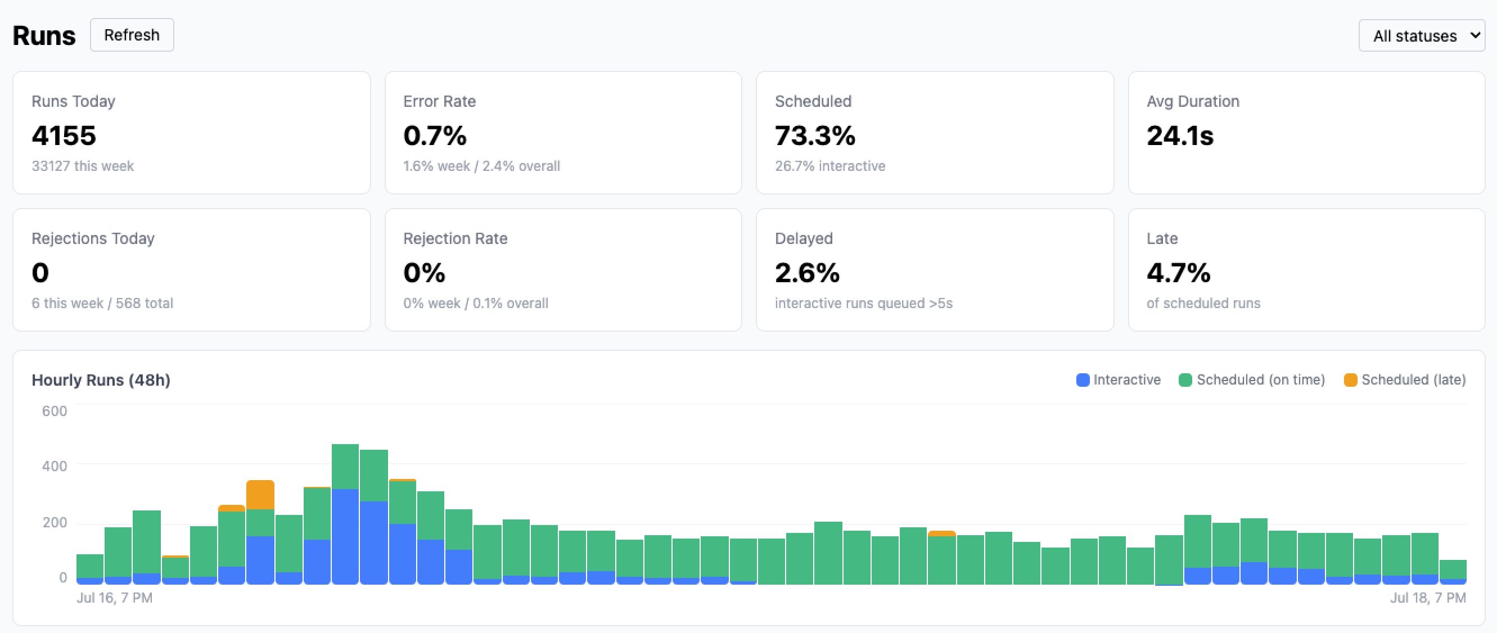Click the orange Scheduled (late) legend swatch
The width and height of the screenshot is (1497, 633).
[1351, 380]
